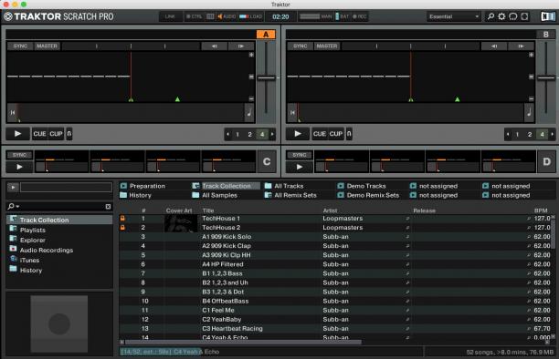Decrease loop size arrow on Deck A
559x359 pixels.
click(x=227, y=134)
